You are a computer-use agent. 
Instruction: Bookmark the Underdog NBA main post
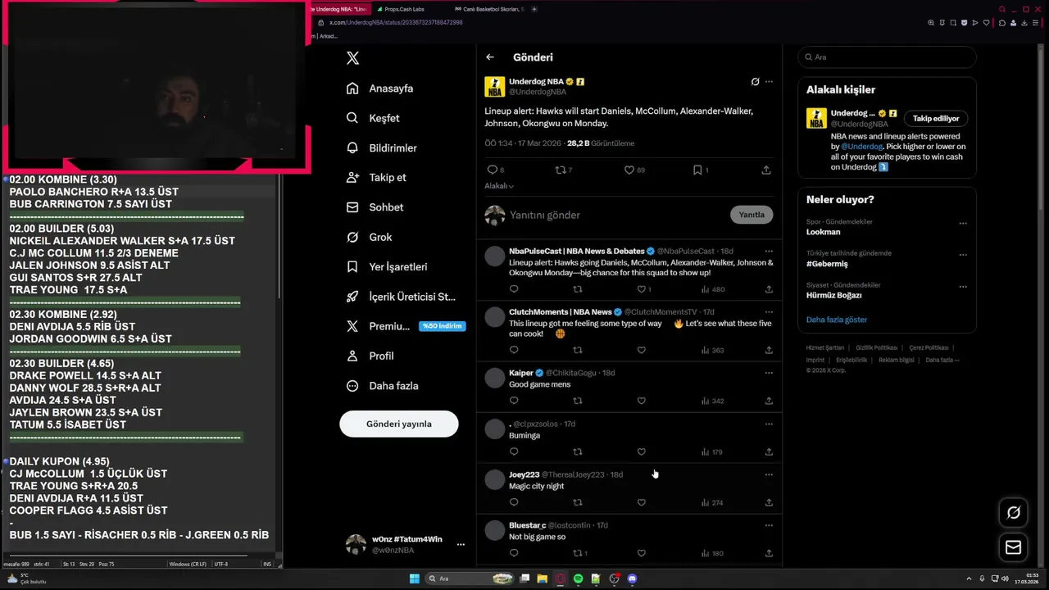coord(700,170)
